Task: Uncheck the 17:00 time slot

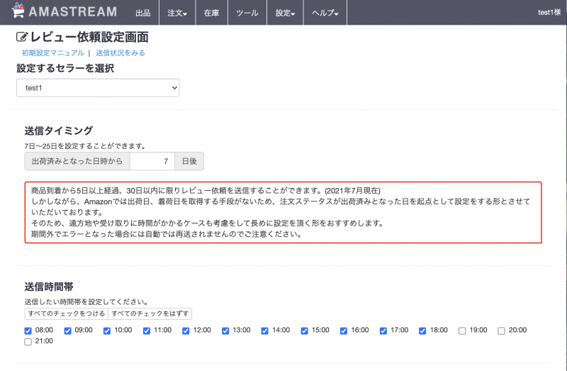Action: (x=383, y=331)
